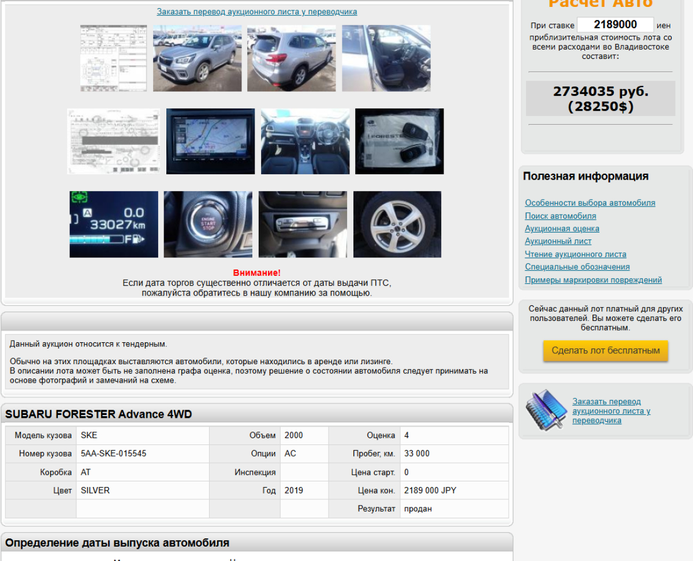Click the final price 2189 000 JPY
This screenshot has height=561, width=693.
point(430,491)
